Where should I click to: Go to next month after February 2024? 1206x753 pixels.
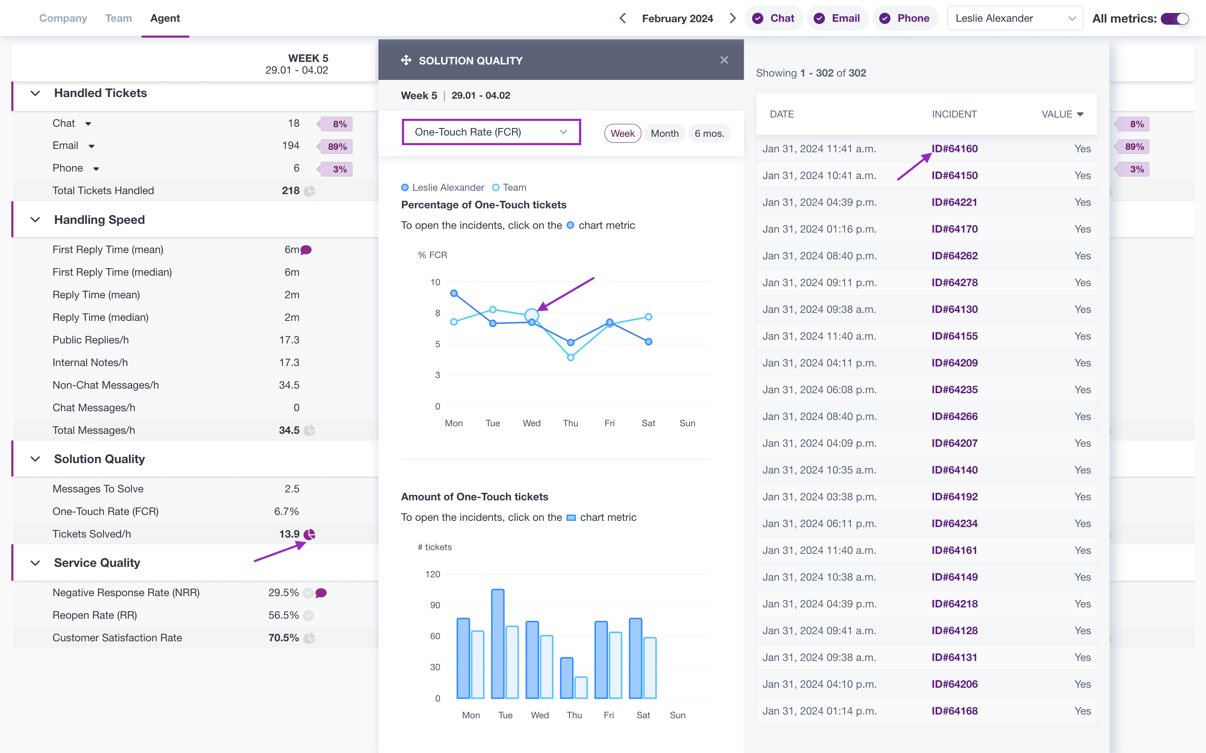(x=732, y=18)
